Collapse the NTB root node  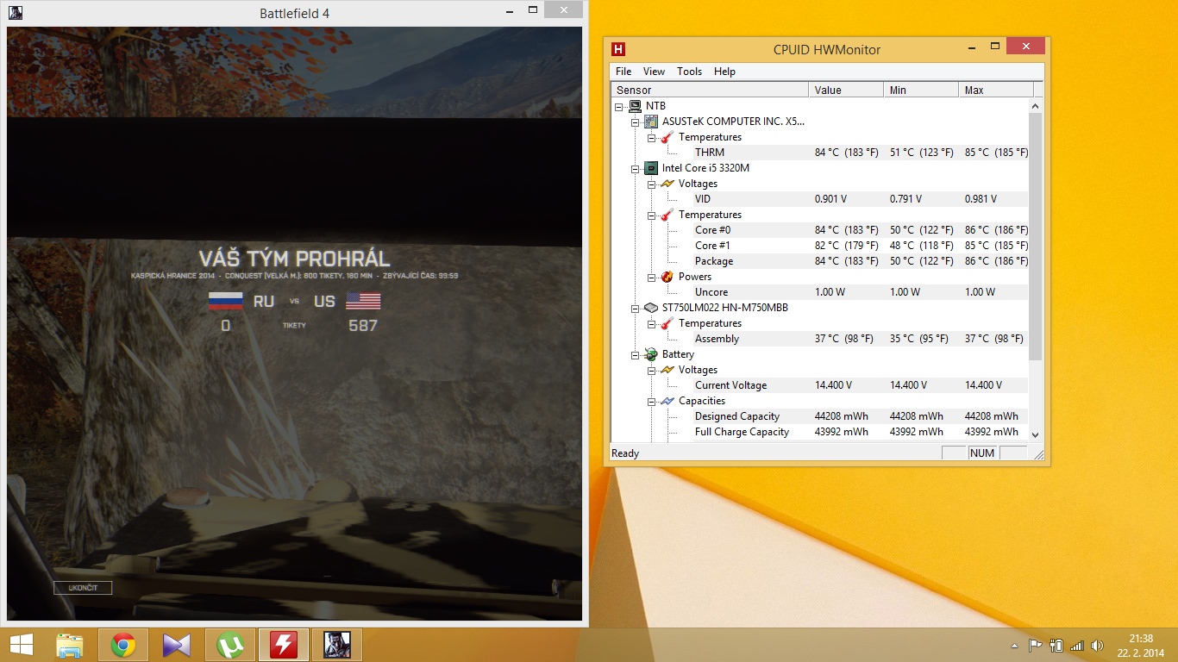[619, 107]
